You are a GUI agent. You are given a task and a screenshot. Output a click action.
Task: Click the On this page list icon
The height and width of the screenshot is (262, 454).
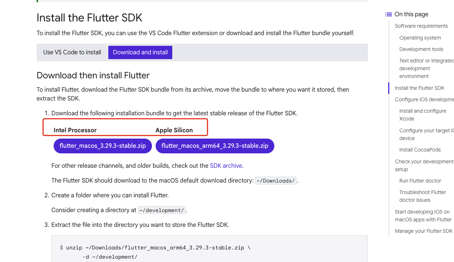pyautogui.click(x=388, y=14)
